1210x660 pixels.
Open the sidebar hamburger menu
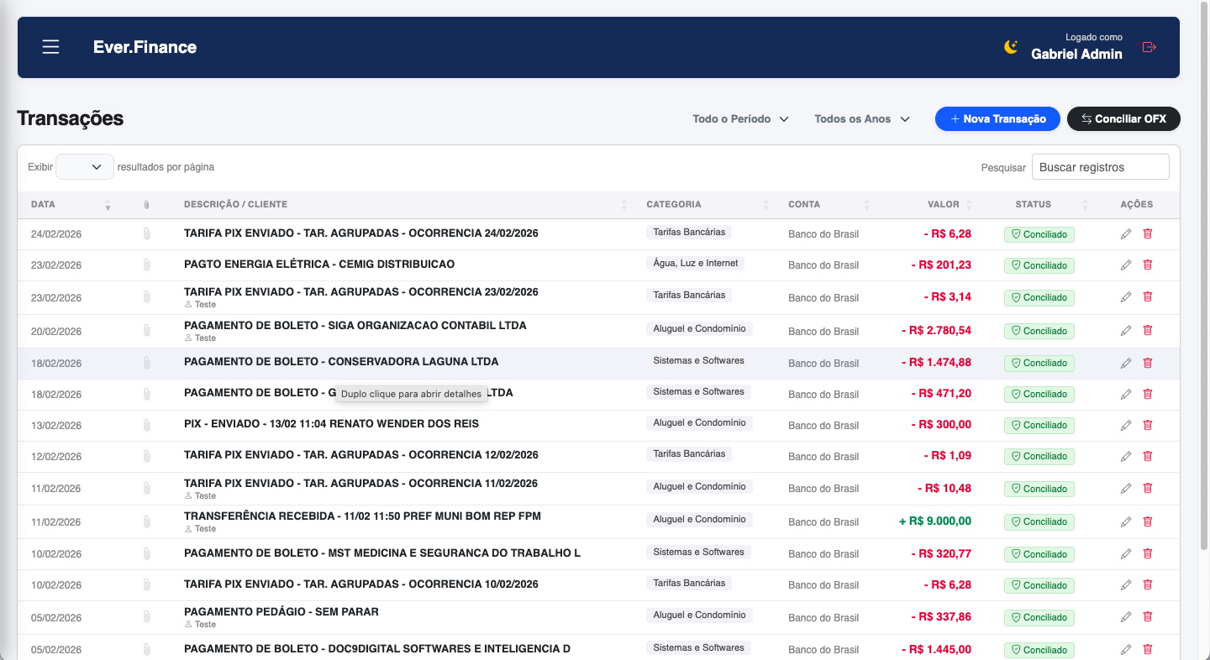pos(50,47)
